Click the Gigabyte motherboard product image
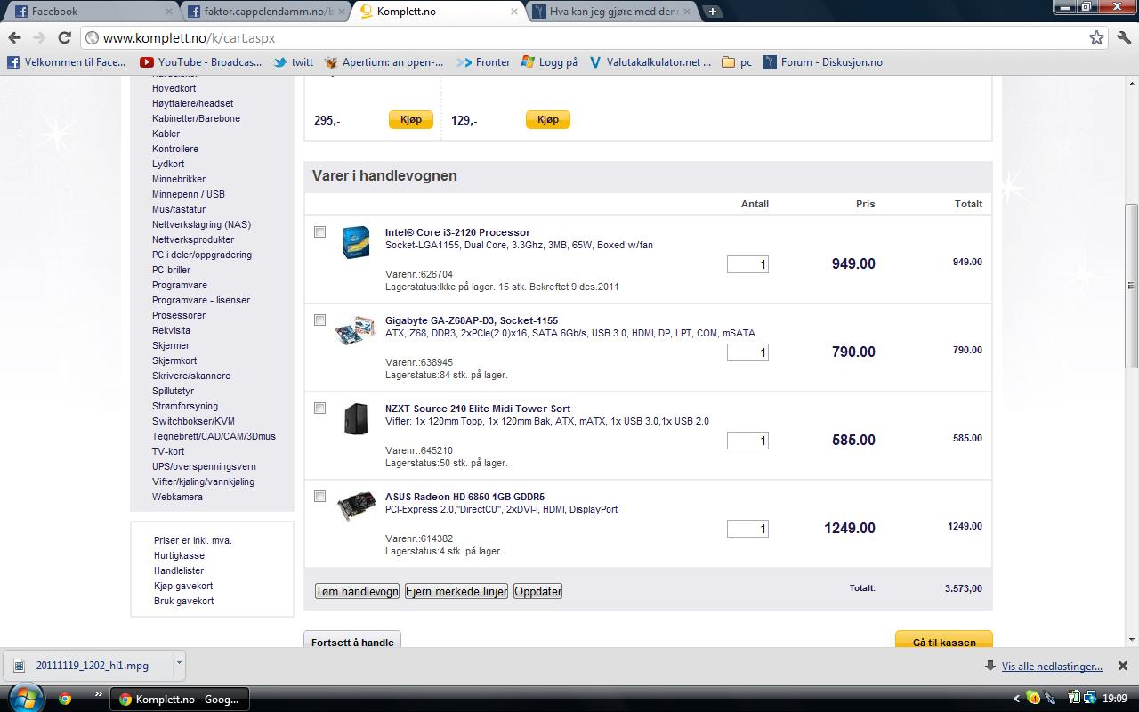The height and width of the screenshot is (712, 1139). (355, 331)
